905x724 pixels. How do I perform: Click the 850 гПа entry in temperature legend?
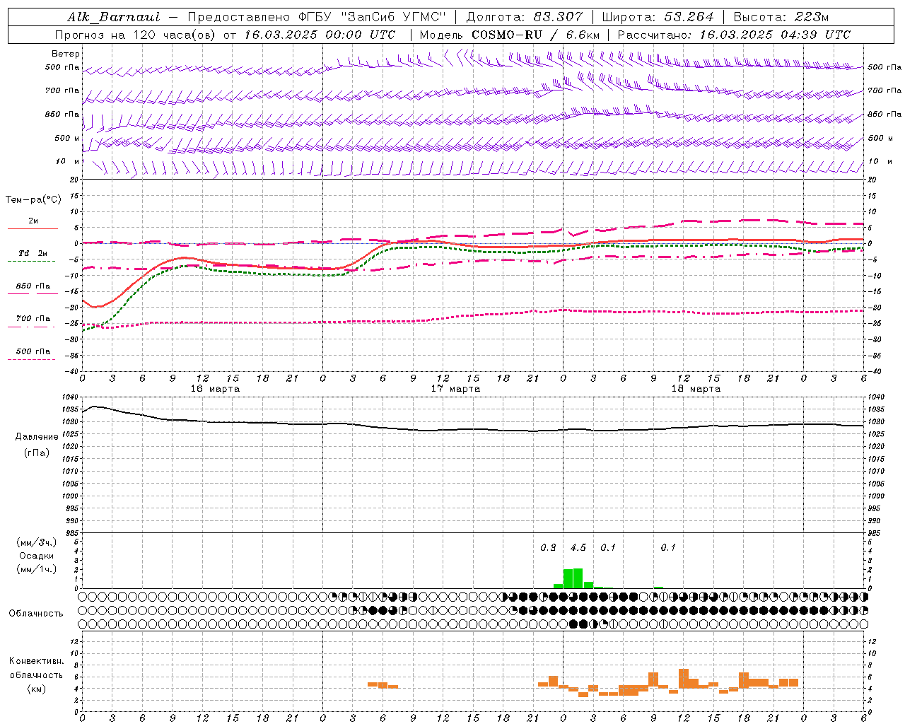coord(33,286)
